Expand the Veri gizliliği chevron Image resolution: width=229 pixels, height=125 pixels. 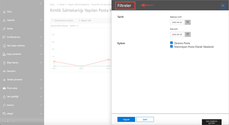pyautogui.click(x=41, y=97)
